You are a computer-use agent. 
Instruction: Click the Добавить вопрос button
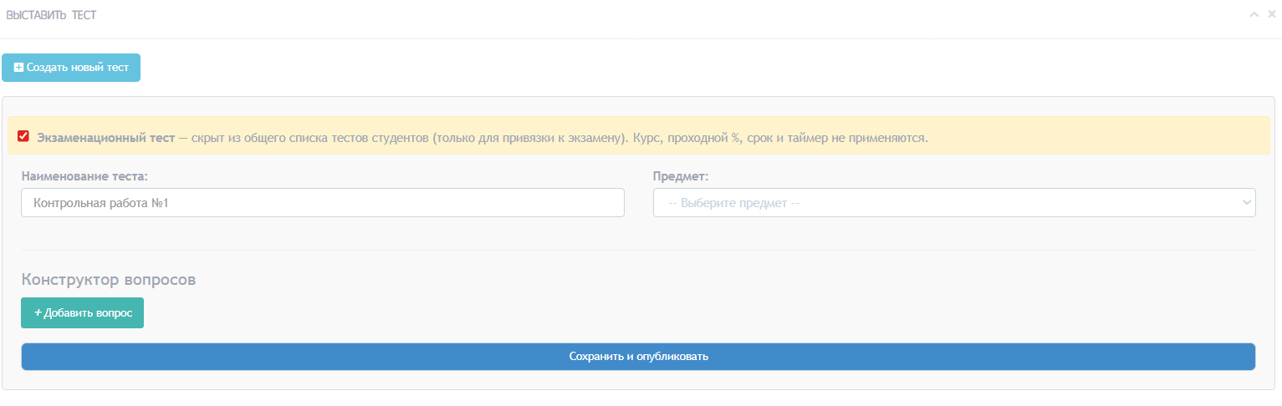point(82,312)
